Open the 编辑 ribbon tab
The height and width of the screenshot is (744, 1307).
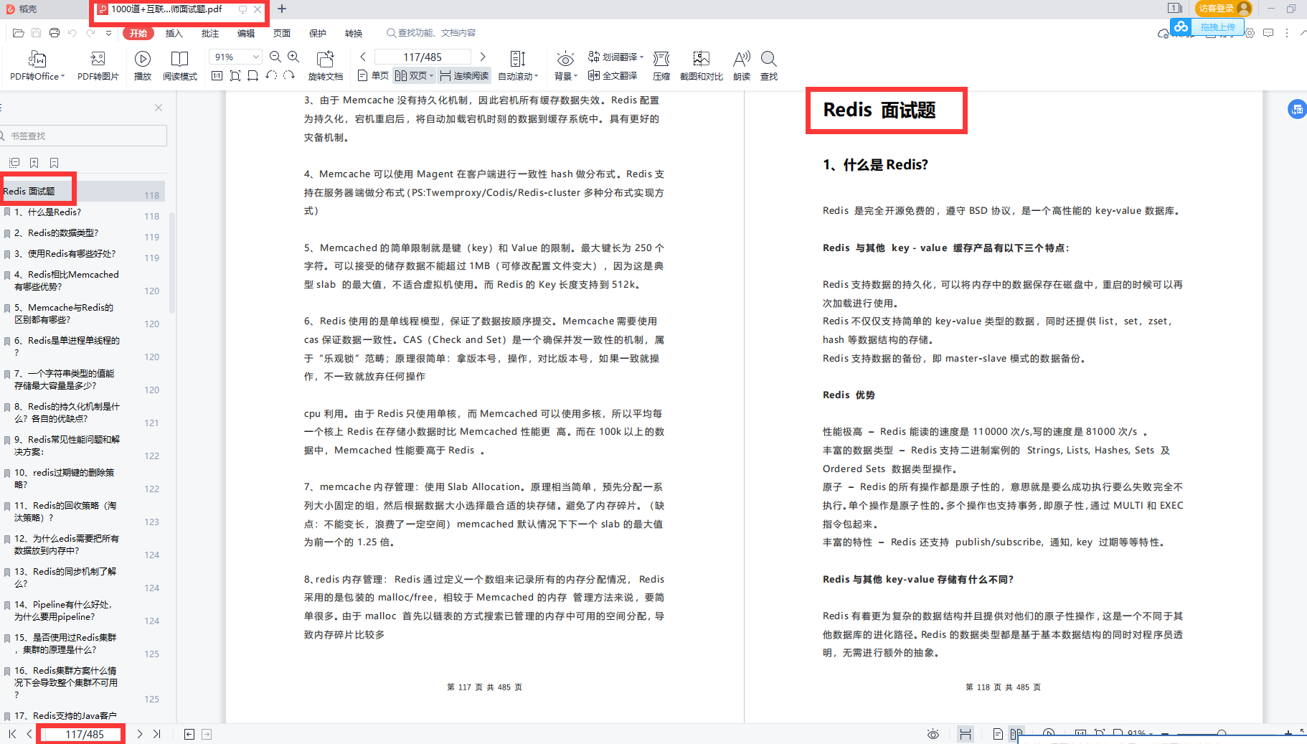pos(246,33)
